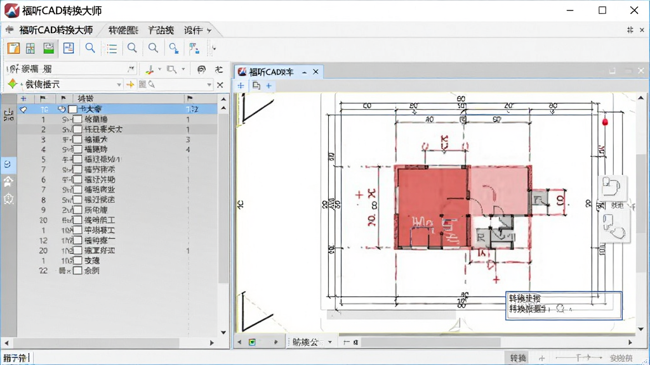Click green square icon below drawing
The width and height of the screenshot is (650, 365).
(x=252, y=342)
